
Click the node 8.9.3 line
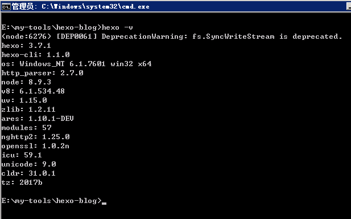(x=26, y=82)
